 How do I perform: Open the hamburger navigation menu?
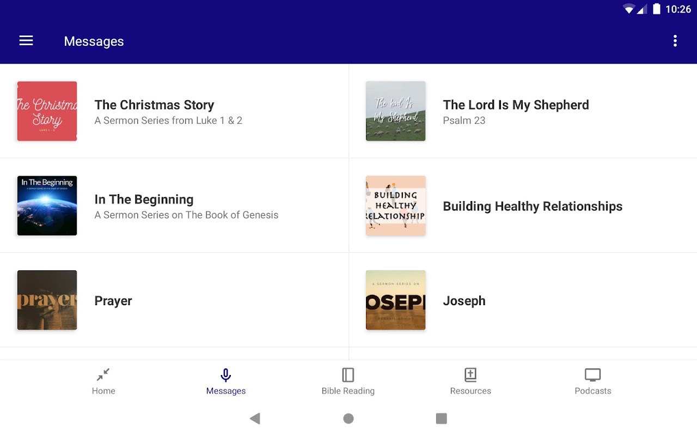26,41
